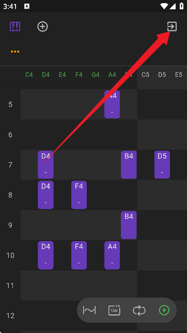Tap the export arrow icon at top right
Image resolution: width=187 pixels, height=333 pixels.
tap(172, 26)
